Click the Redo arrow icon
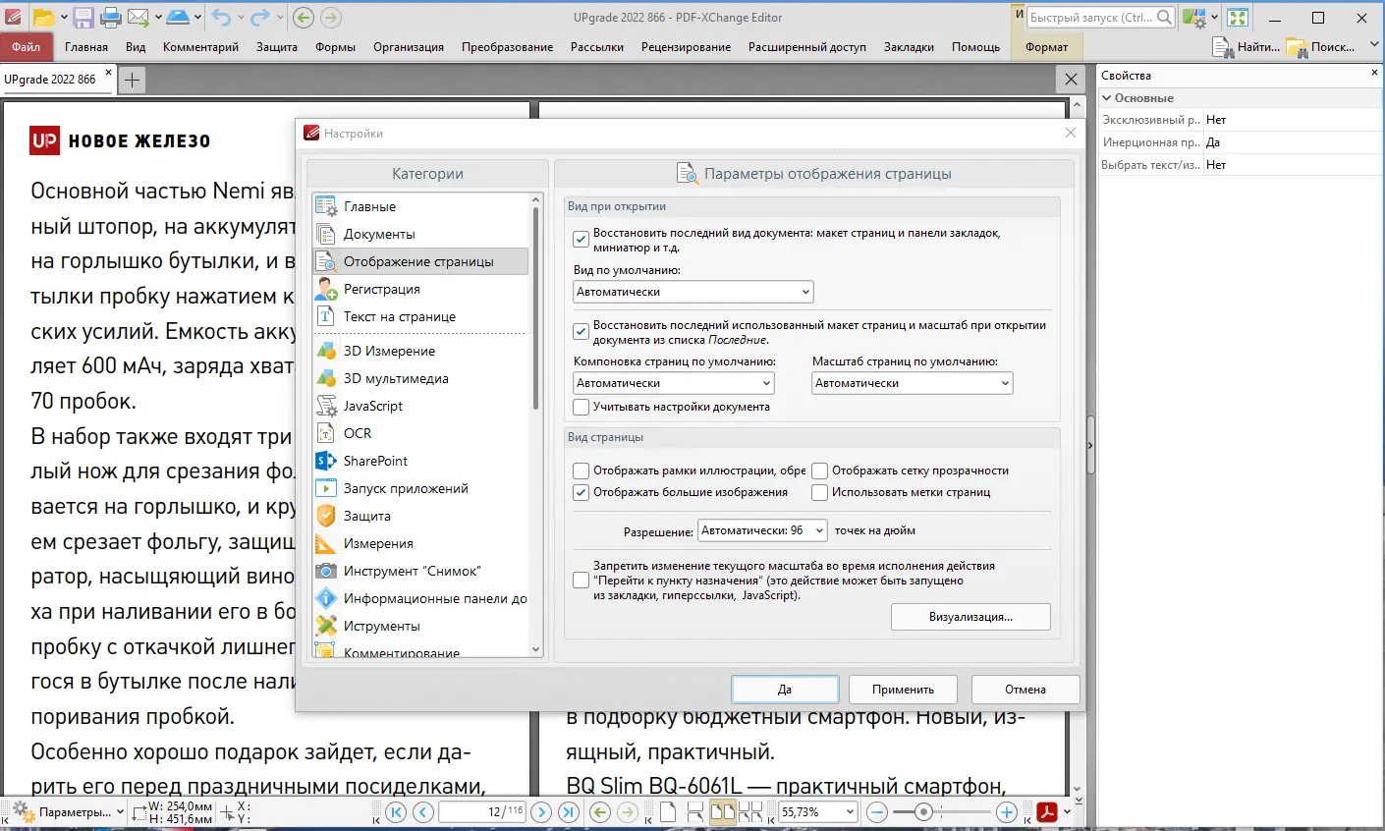The width and height of the screenshot is (1385, 831). 259,17
